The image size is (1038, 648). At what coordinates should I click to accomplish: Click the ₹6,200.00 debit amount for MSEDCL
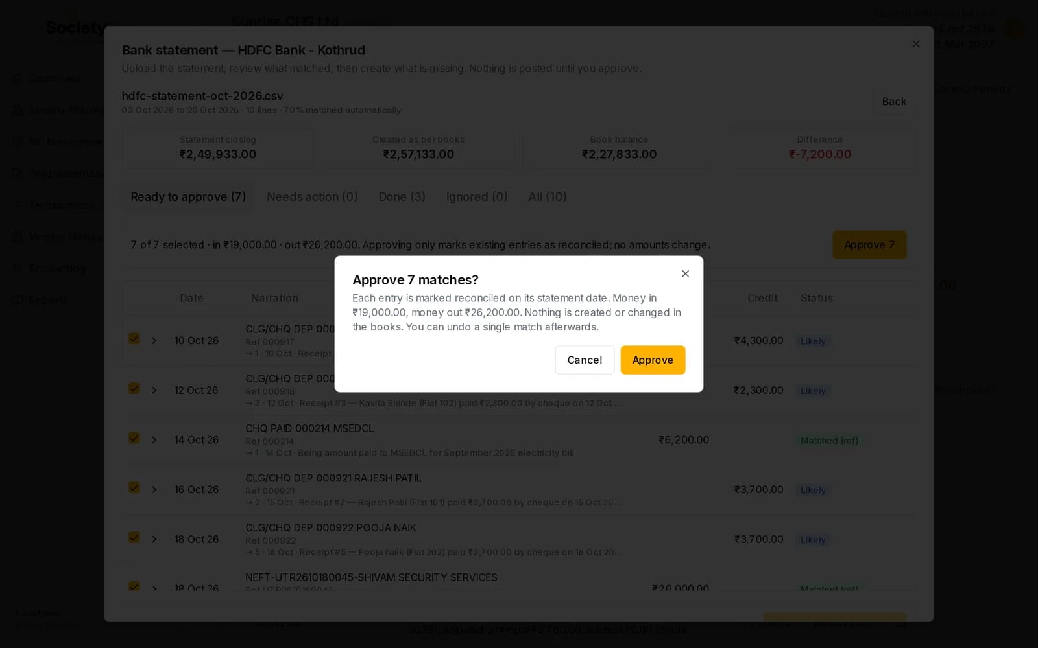click(684, 440)
